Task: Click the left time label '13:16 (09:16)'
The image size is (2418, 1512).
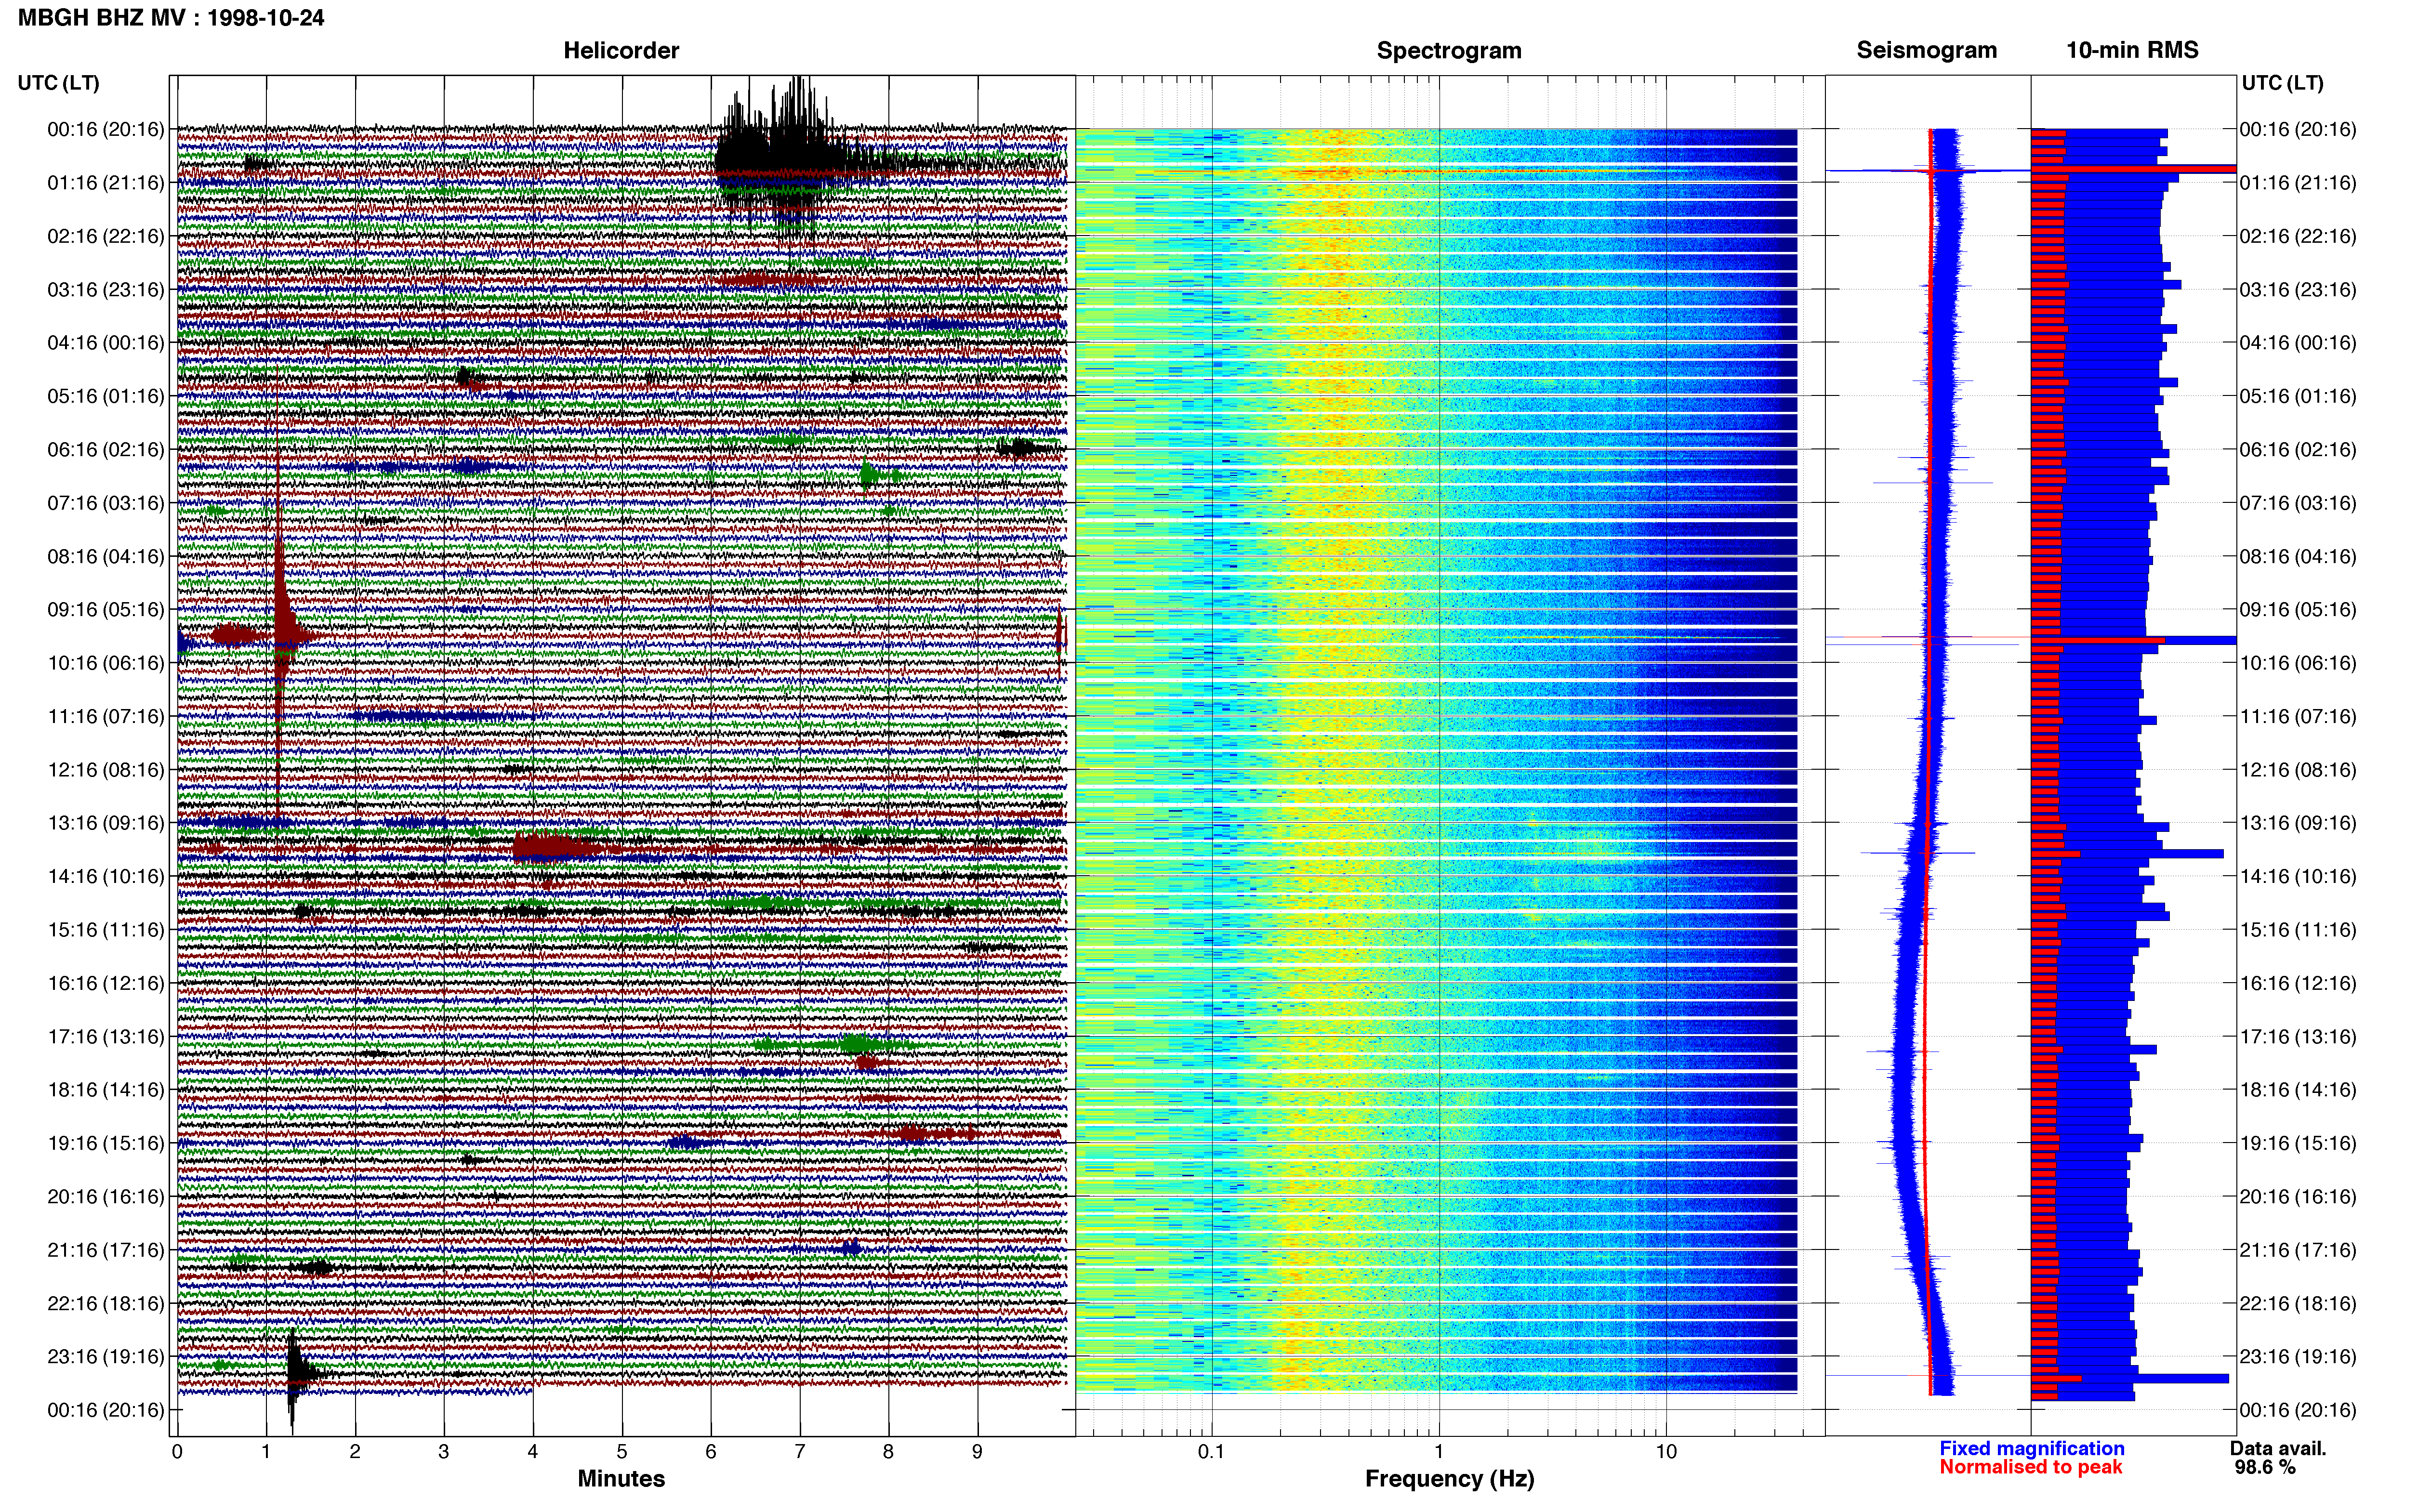Action: [106, 823]
